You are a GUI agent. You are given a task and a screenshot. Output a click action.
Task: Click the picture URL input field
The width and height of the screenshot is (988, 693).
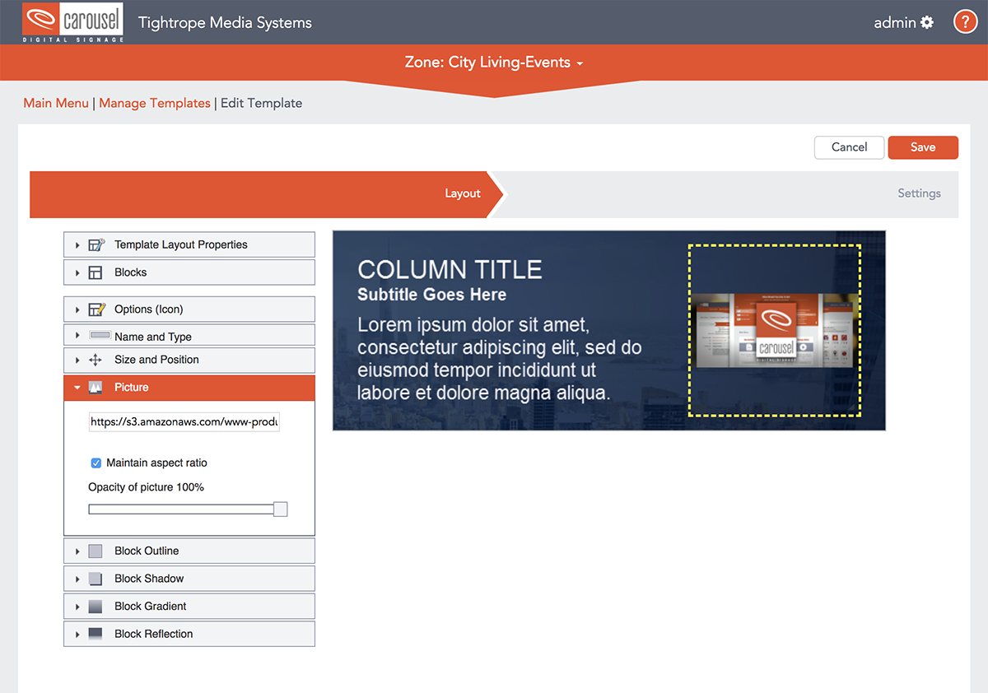[184, 421]
